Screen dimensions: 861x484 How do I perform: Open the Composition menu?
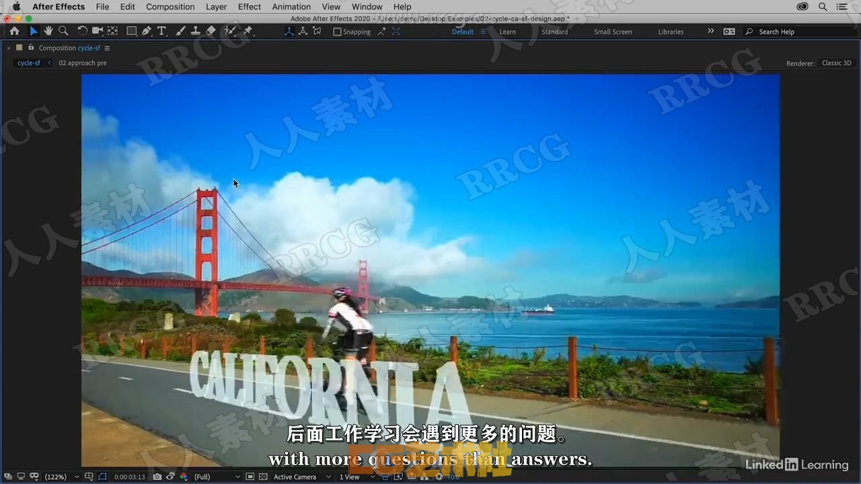(x=170, y=7)
